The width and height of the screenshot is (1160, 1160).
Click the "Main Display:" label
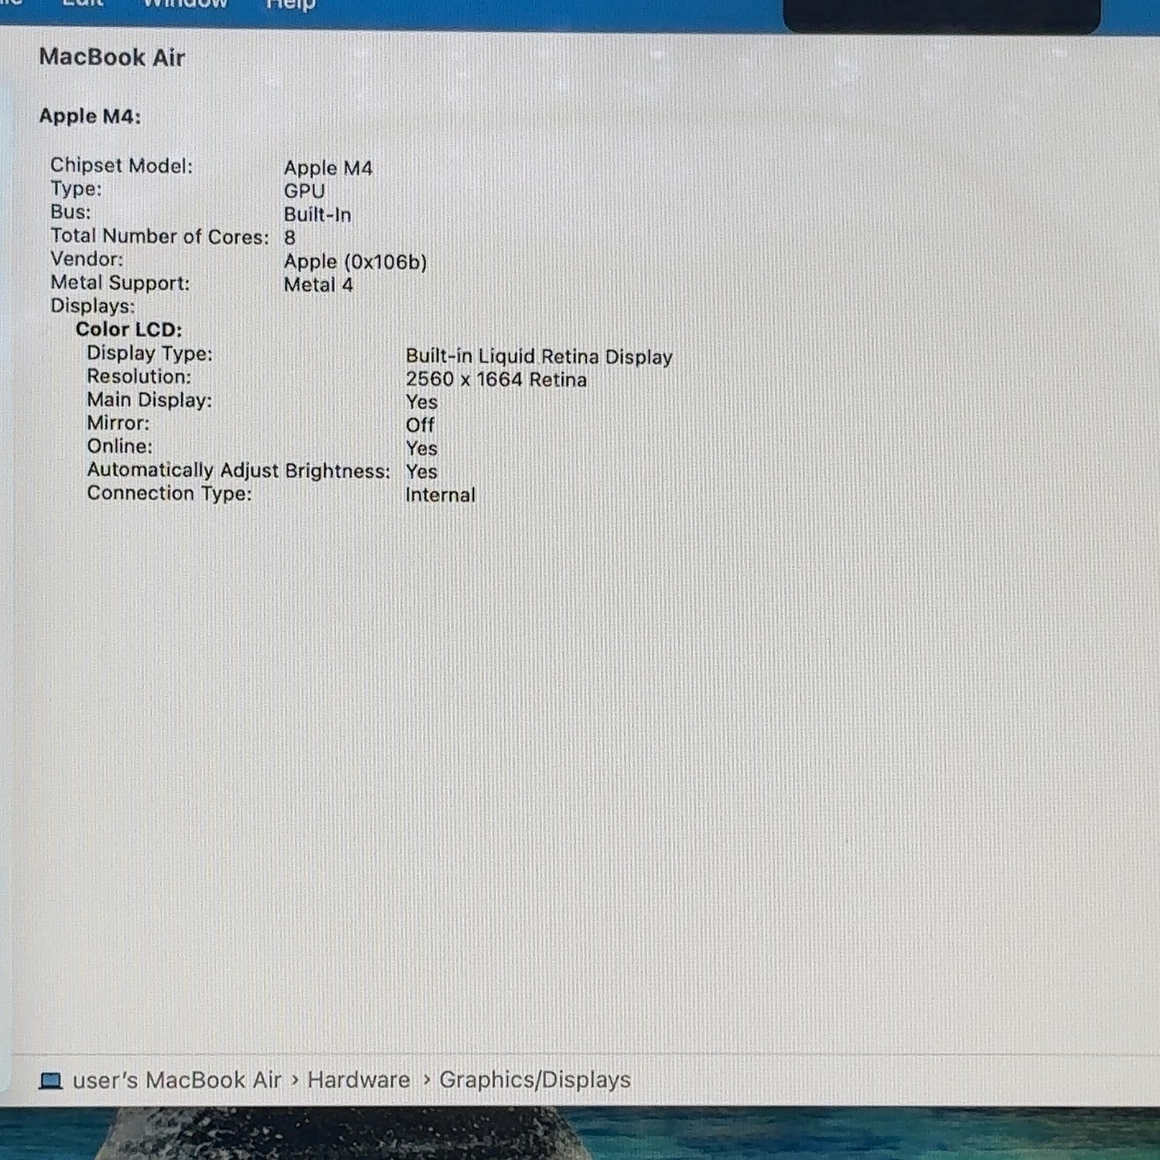click(149, 400)
